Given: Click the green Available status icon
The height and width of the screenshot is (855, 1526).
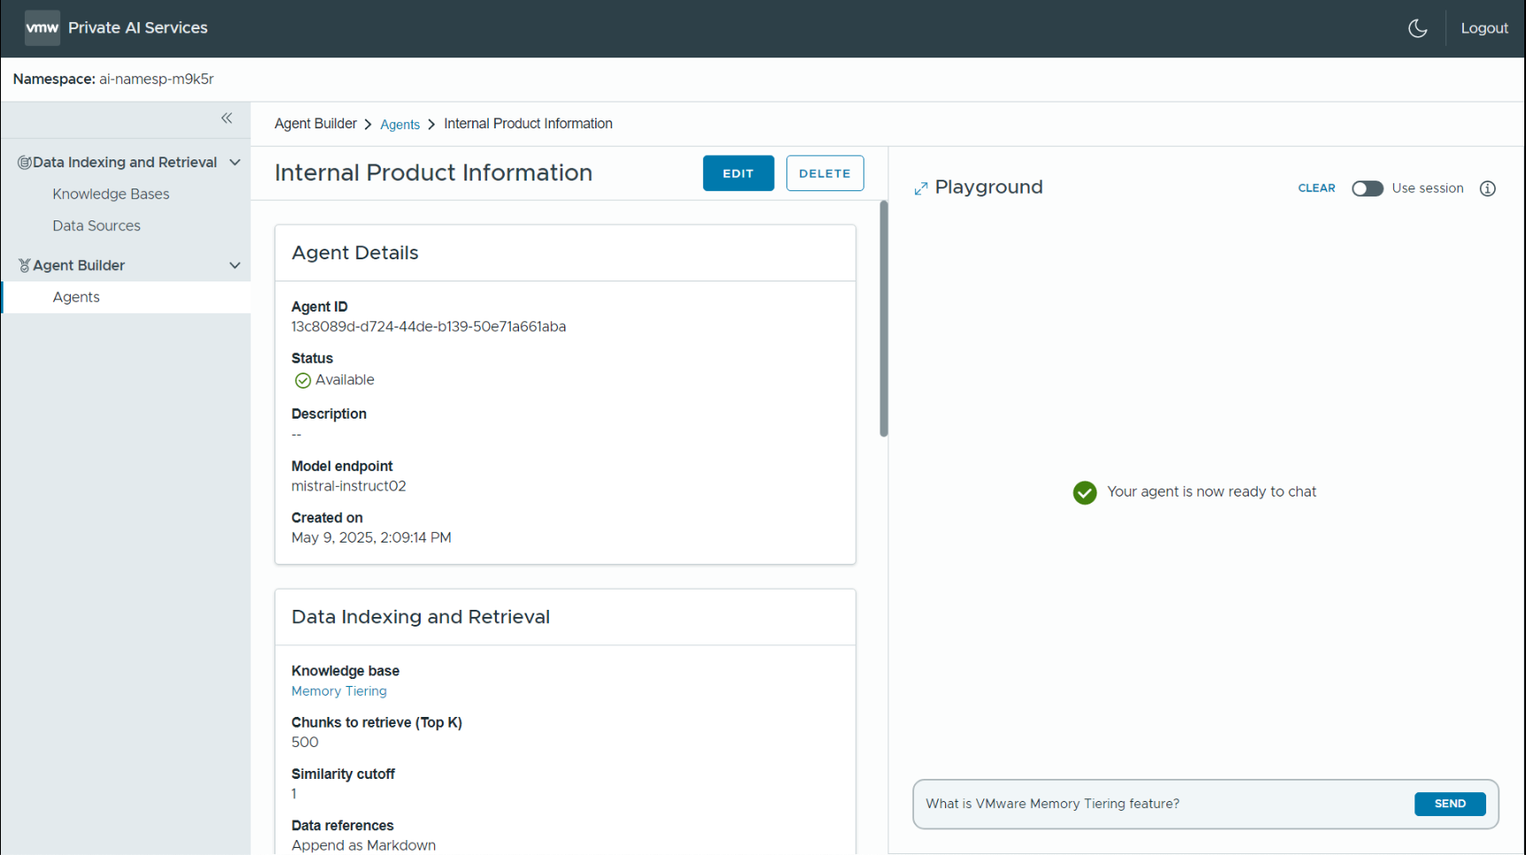Looking at the screenshot, I should point(302,380).
